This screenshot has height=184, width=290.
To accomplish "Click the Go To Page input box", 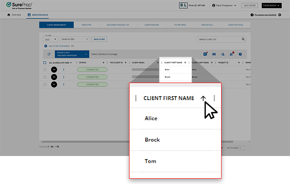I will point(242,148).
